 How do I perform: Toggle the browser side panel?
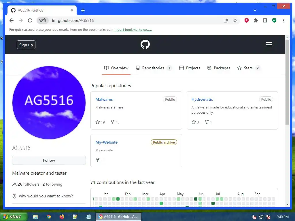[x=265, y=20]
